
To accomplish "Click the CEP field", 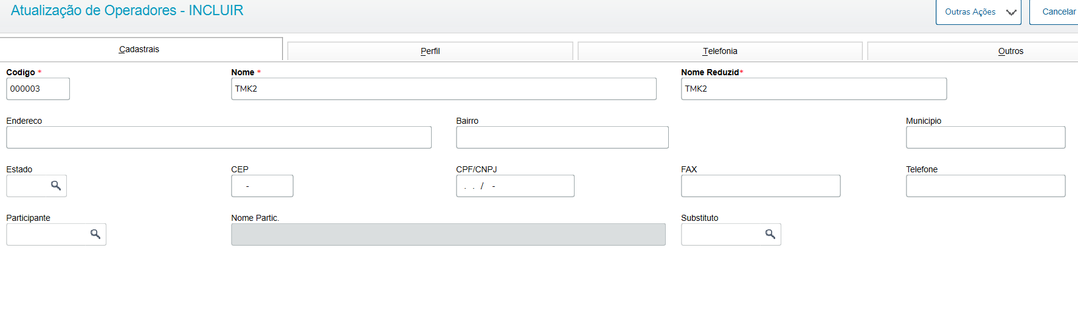I will [x=262, y=186].
